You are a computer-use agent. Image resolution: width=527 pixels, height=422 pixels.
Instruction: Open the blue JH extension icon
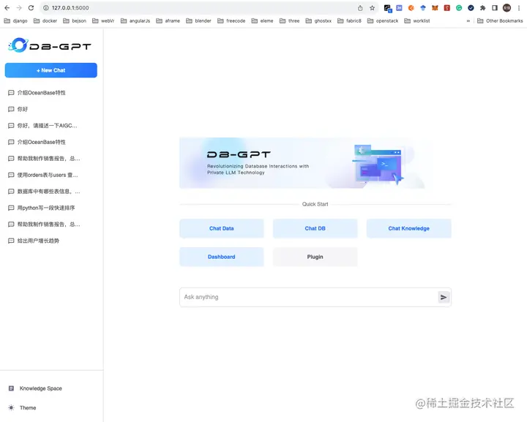point(399,8)
